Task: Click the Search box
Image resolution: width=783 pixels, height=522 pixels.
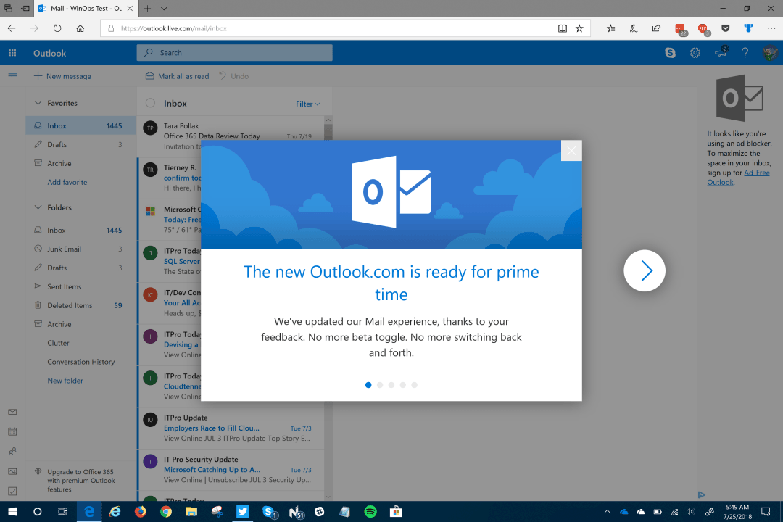Action: click(235, 52)
